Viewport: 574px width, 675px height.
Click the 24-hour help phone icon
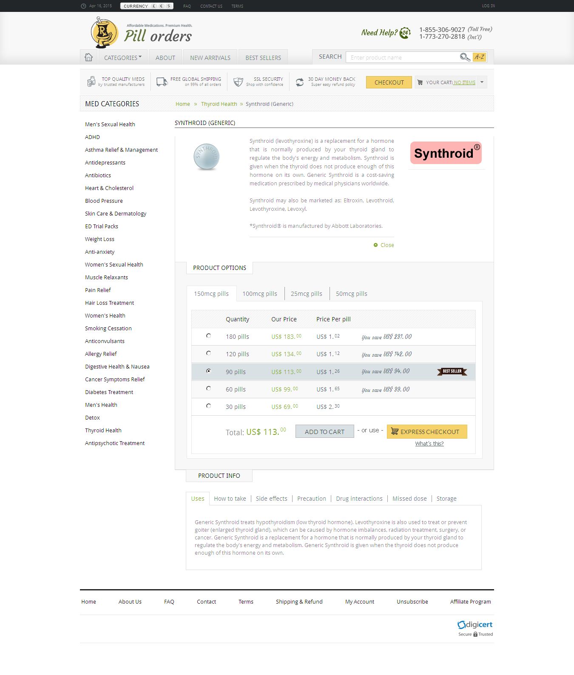click(405, 33)
